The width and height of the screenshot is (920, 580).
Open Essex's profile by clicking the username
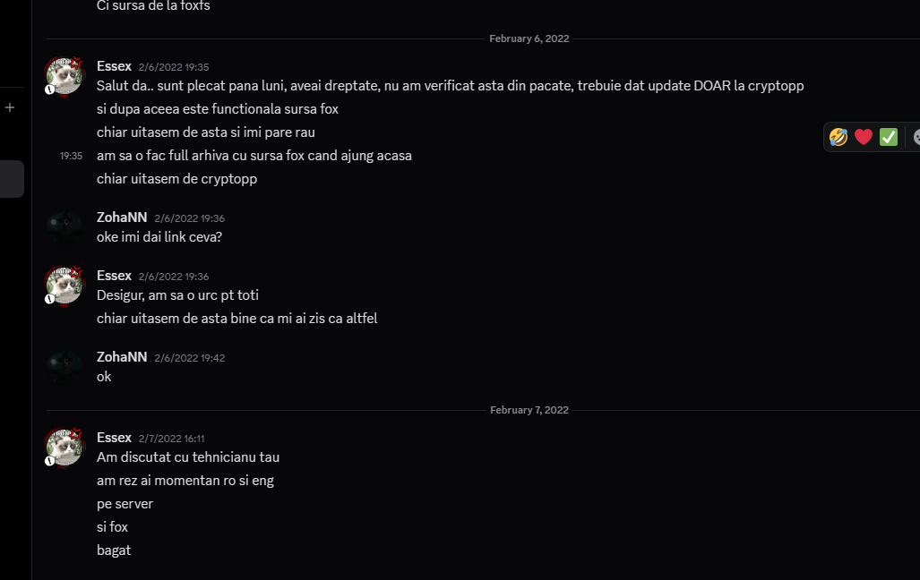click(x=114, y=65)
